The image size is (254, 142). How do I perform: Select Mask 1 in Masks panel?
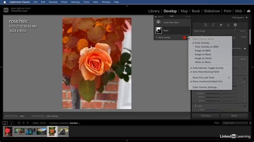tap(172, 30)
